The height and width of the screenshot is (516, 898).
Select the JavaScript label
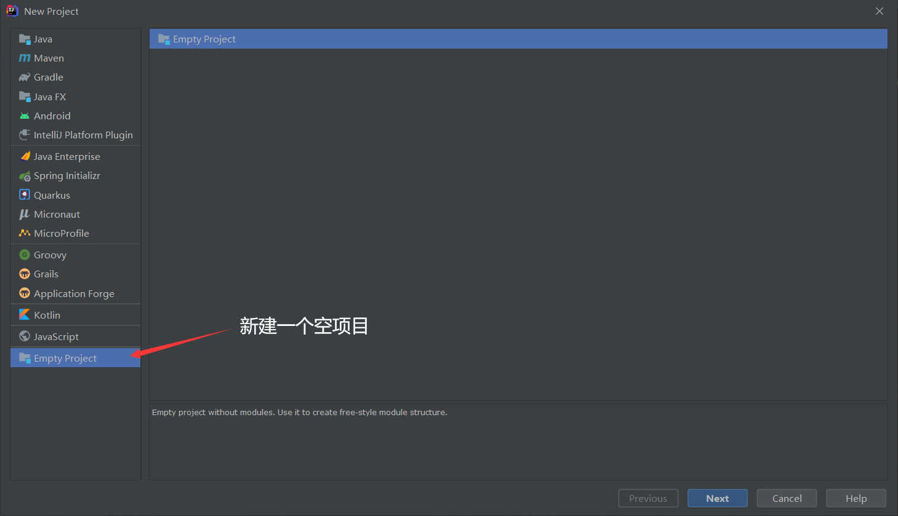pyautogui.click(x=56, y=336)
